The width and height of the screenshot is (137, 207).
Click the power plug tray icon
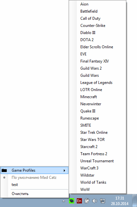(x=87, y=201)
